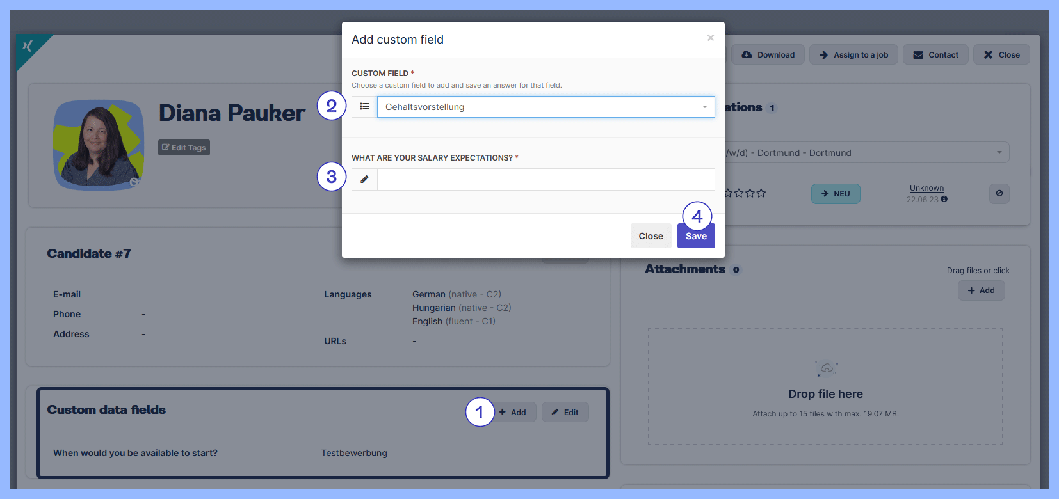Open the Contact candidate option

(x=935, y=55)
